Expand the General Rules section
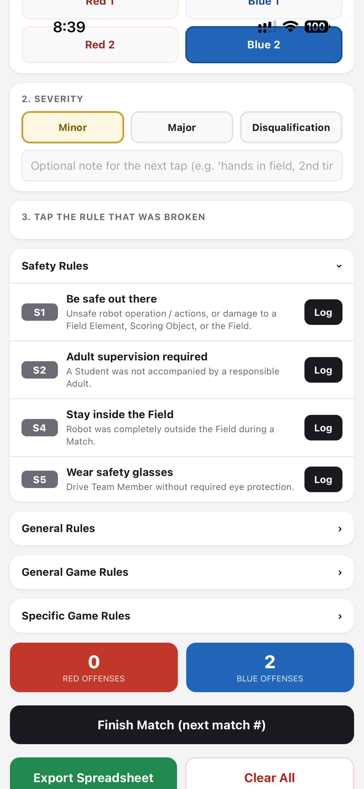This screenshot has width=364, height=789. tap(182, 528)
